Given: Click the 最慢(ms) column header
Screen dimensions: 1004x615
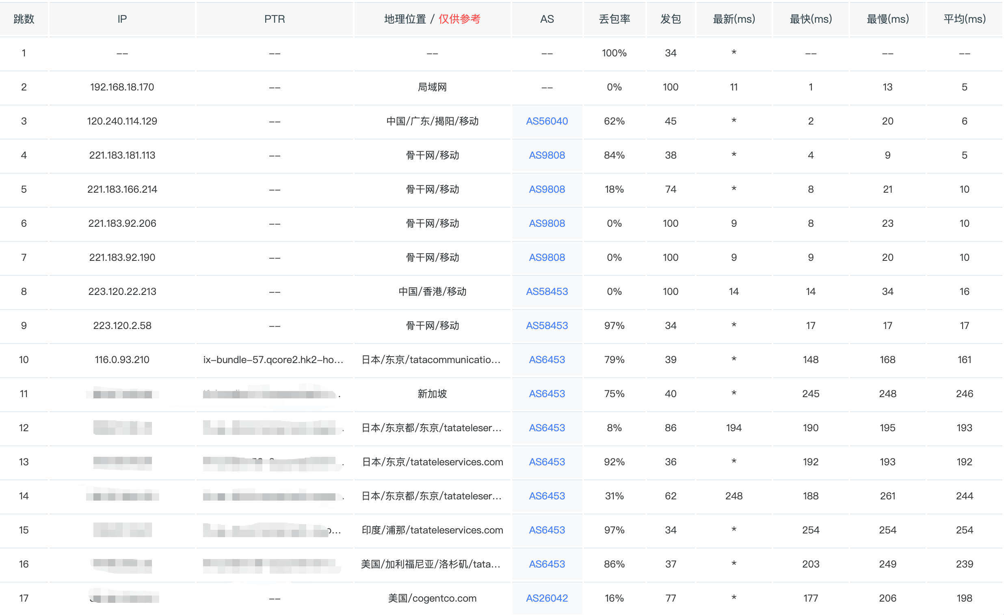Looking at the screenshot, I should [887, 19].
